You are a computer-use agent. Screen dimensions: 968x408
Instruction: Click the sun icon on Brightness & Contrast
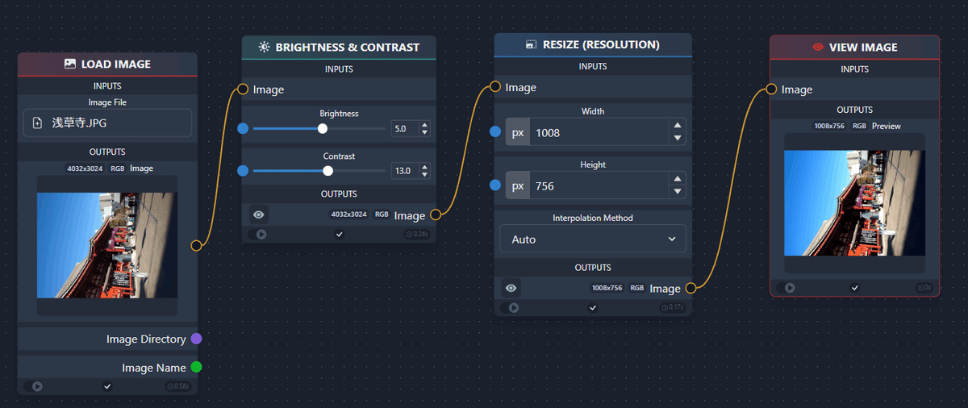coord(264,48)
